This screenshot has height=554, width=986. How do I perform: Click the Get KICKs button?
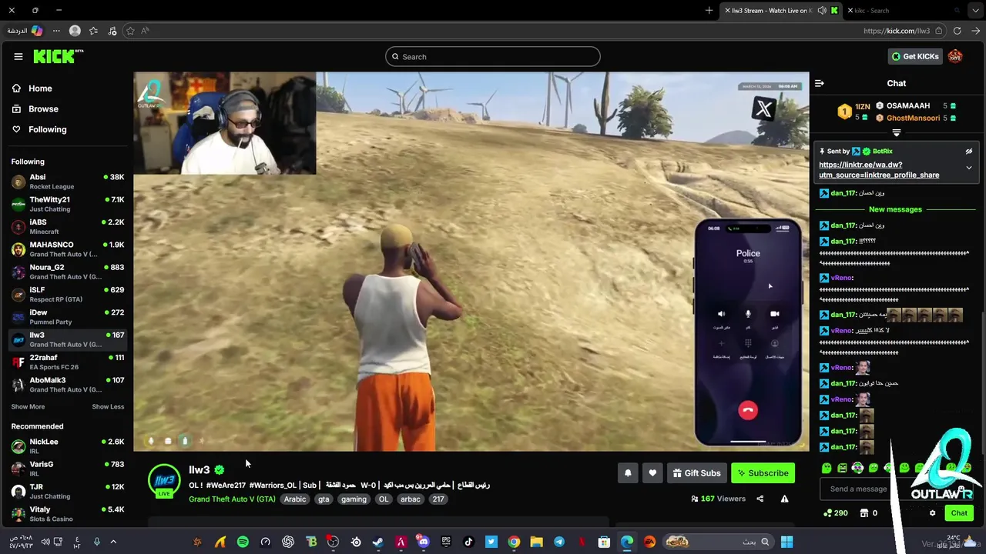(x=915, y=56)
